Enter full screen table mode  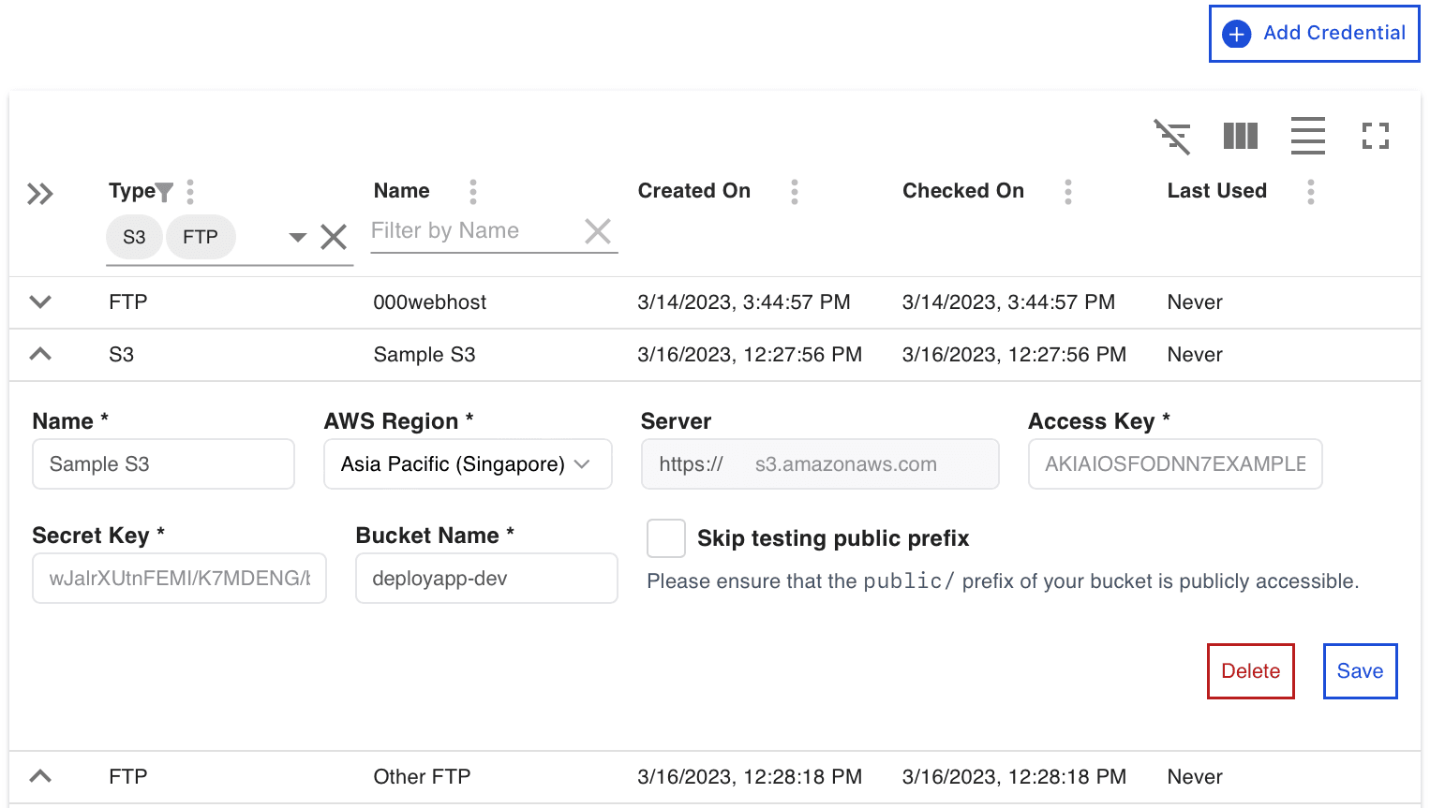click(1375, 137)
